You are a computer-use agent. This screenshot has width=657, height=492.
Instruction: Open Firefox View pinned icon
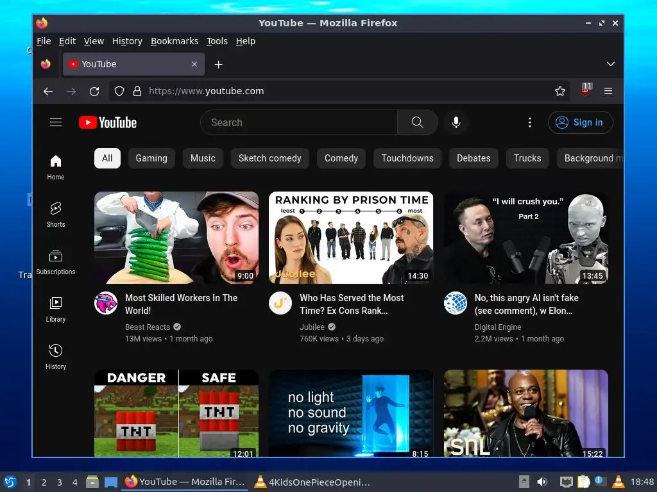(x=46, y=64)
